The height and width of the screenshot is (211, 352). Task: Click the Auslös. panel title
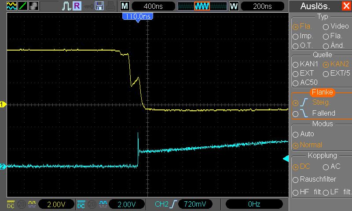pos(315,6)
